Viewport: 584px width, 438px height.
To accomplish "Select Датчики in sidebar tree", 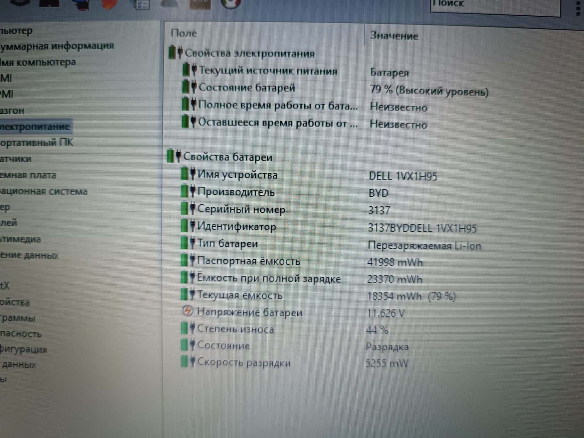I will pyautogui.click(x=16, y=159).
